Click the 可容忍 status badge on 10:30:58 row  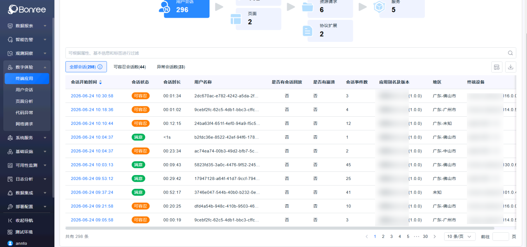tap(140, 96)
